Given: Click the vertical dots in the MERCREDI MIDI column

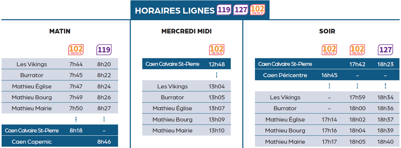Looking at the screenshot, I should point(217,75).
